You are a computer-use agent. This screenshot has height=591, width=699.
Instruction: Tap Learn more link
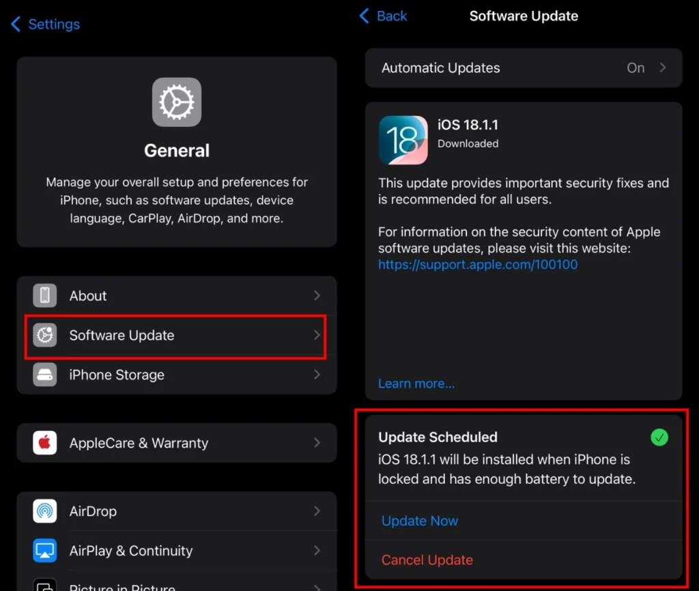(416, 384)
